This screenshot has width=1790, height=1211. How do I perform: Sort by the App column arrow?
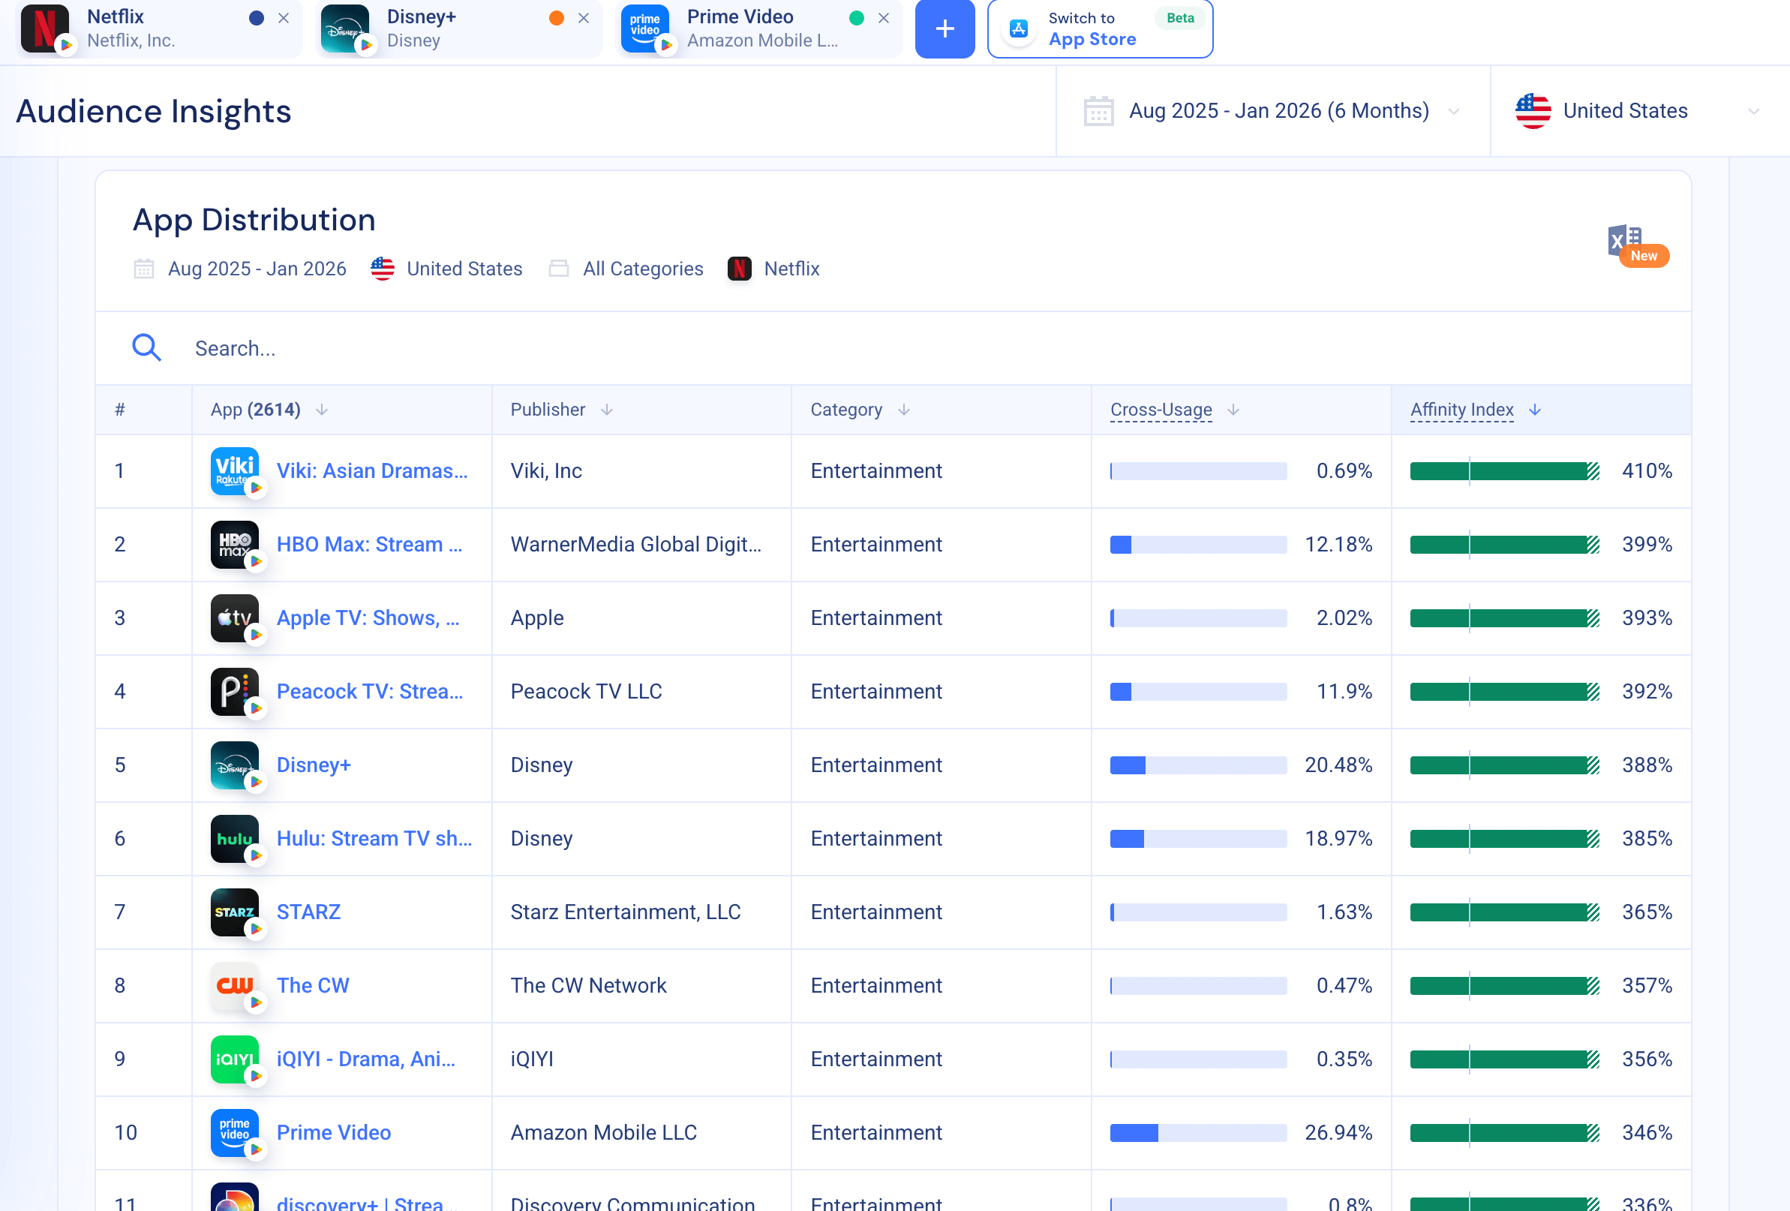(x=322, y=410)
